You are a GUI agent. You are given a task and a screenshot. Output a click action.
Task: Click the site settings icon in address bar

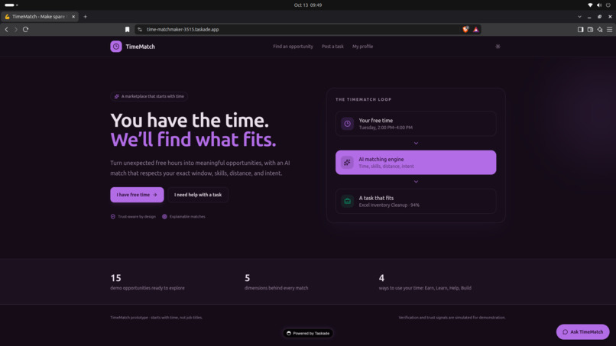(x=140, y=30)
